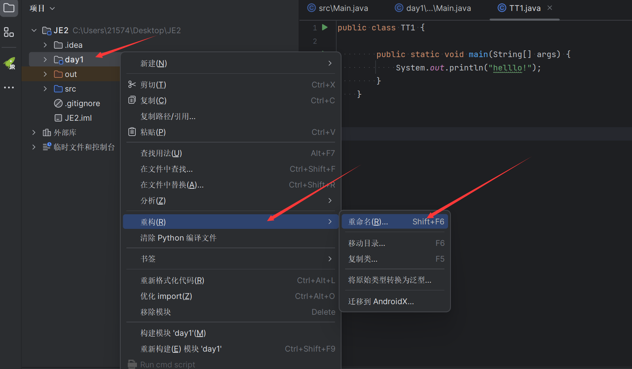Expand the out folder node
Image resolution: width=632 pixels, height=369 pixels.
(45, 74)
